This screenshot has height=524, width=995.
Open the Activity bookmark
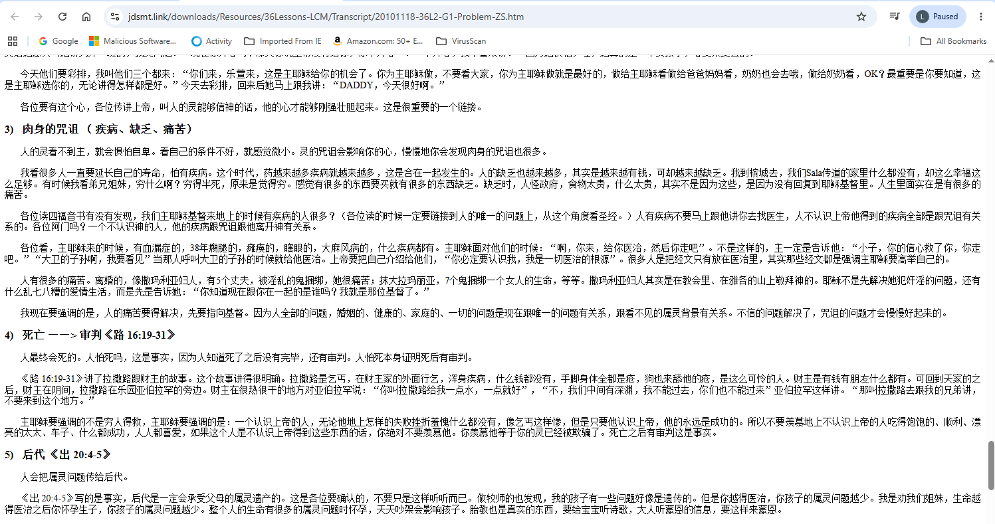[212, 41]
